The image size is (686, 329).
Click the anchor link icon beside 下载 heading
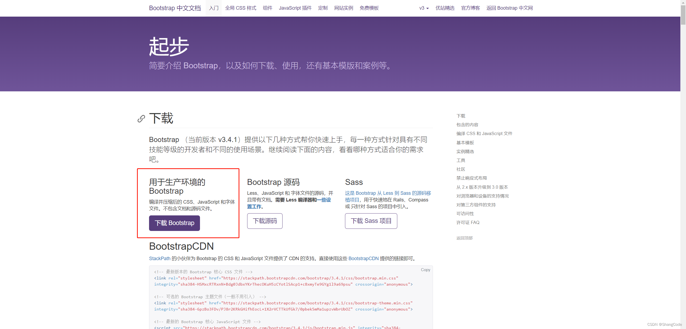click(141, 118)
